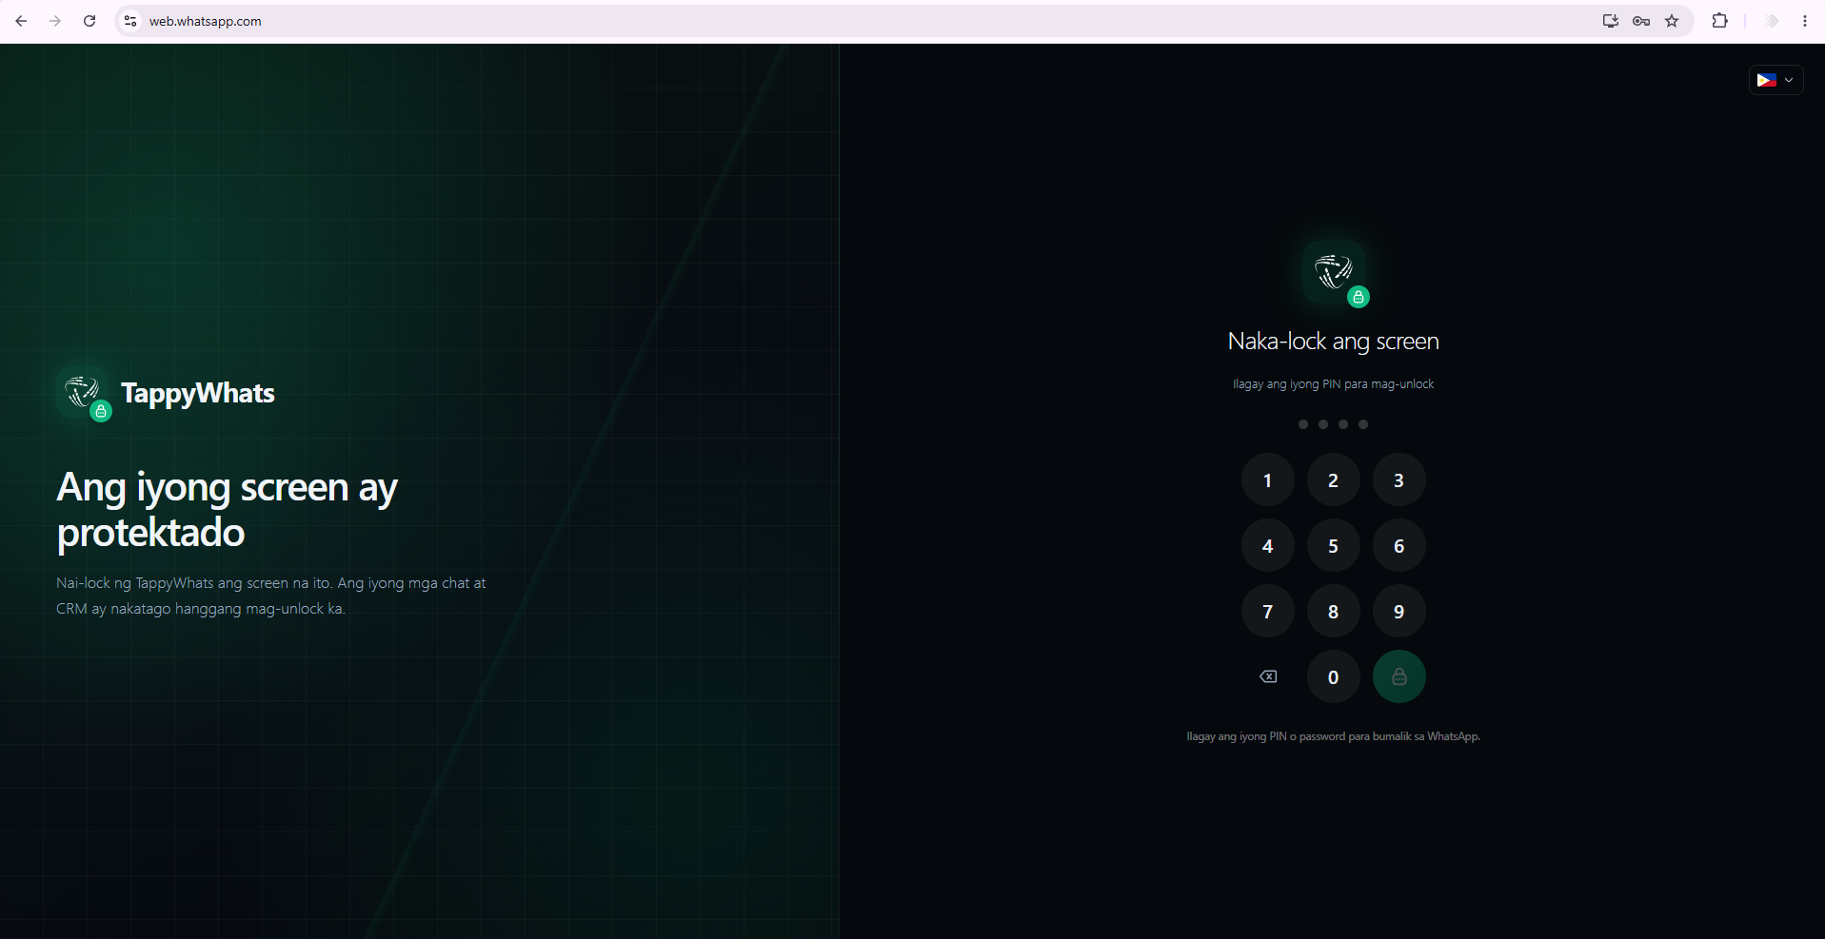Tap keypad digit 6
The image size is (1825, 939).
[1399, 545]
